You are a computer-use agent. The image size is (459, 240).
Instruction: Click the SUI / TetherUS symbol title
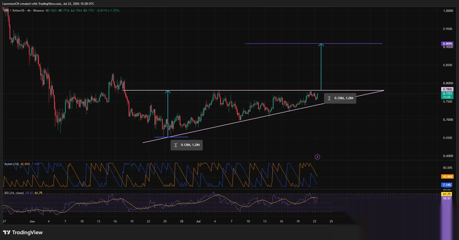(15, 11)
